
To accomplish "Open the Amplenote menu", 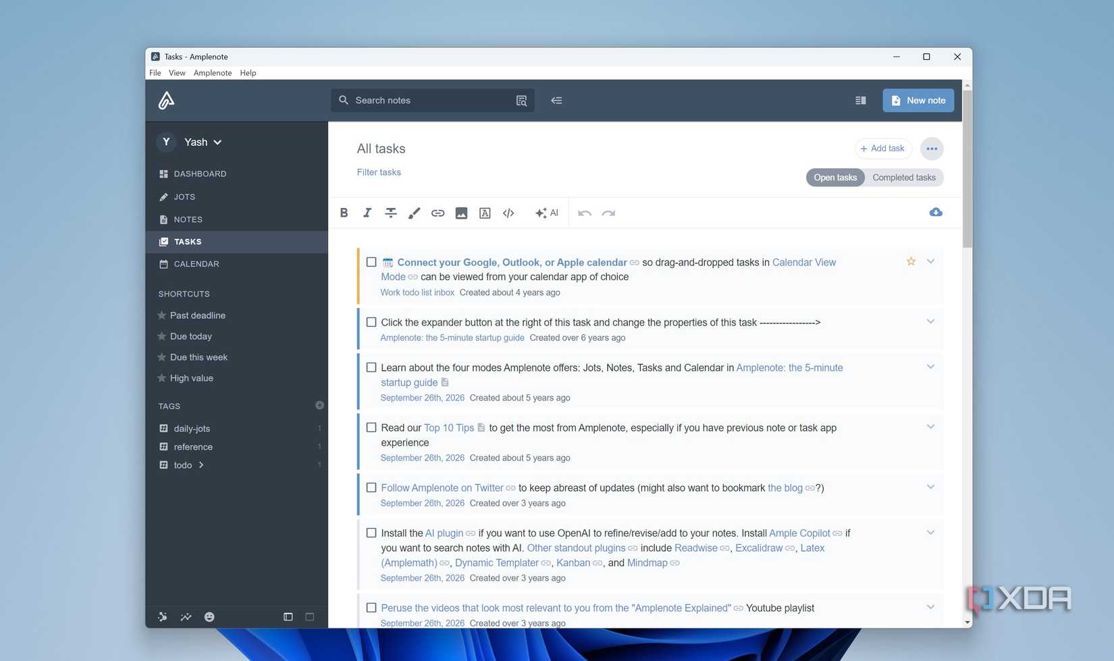I will tap(213, 73).
